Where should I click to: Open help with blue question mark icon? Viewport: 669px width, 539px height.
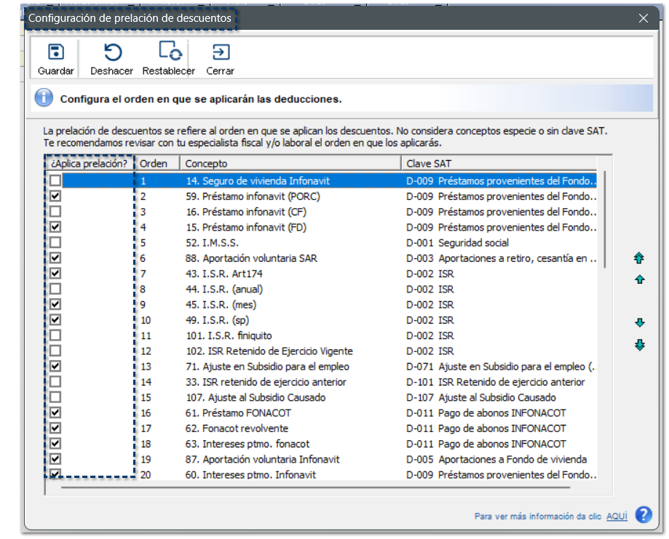pyautogui.click(x=643, y=515)
